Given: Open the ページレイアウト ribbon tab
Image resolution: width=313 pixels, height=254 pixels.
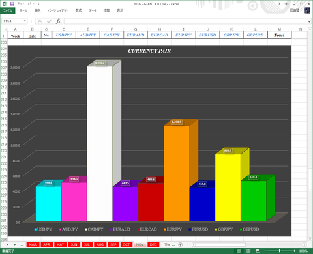Looking at the screenshot, I should (58, 10).
